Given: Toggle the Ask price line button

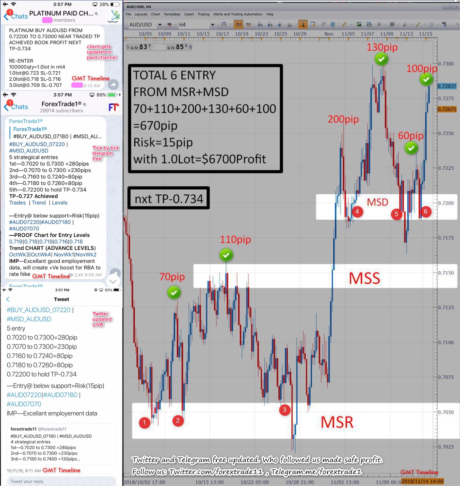Looking at the screenshot, I should [x=248, y=24].
